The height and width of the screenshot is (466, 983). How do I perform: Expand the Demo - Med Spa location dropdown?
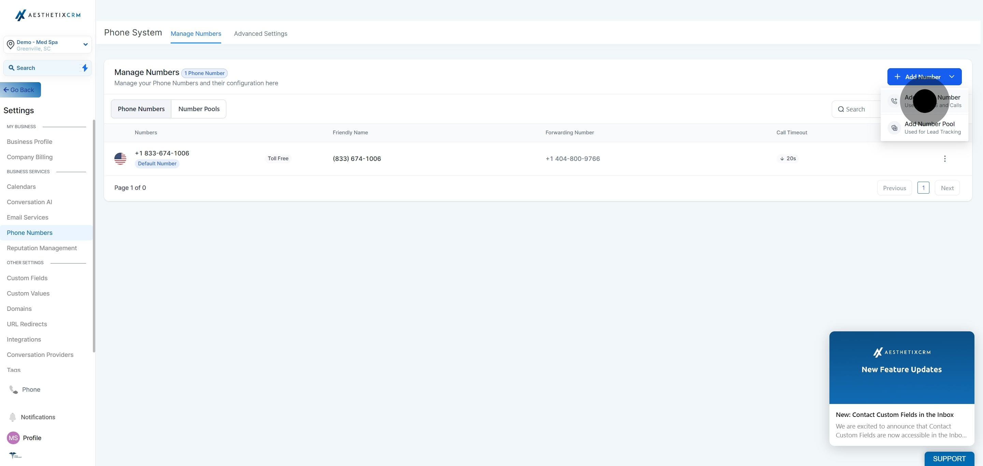[x=85, y=45]
